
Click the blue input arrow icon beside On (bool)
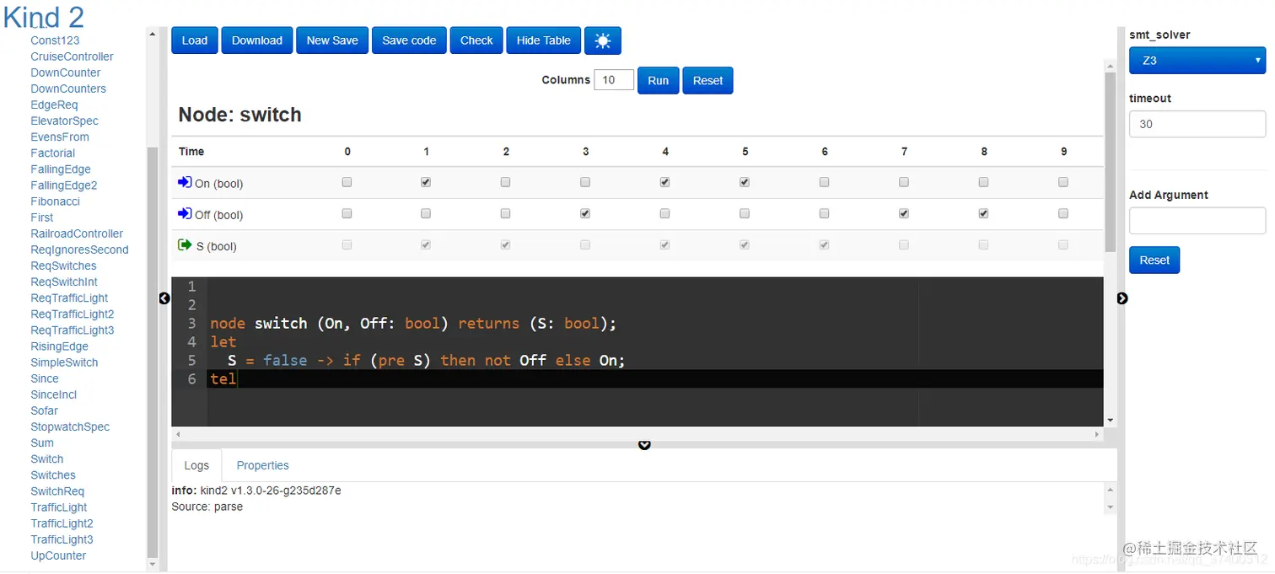pos(185,182)
